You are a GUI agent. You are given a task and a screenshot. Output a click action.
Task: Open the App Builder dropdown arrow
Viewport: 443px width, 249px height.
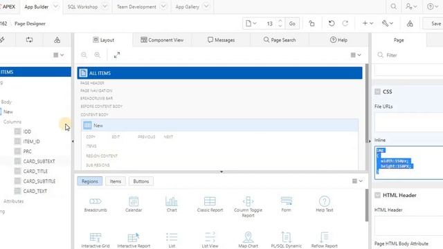pos(55,6)
